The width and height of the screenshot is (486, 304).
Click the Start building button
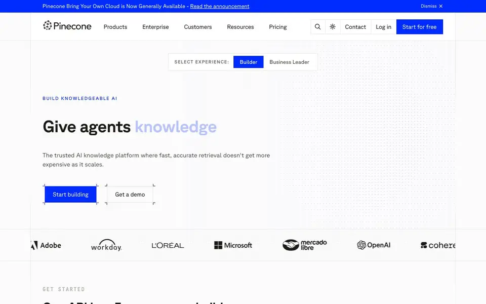[70, 195]
